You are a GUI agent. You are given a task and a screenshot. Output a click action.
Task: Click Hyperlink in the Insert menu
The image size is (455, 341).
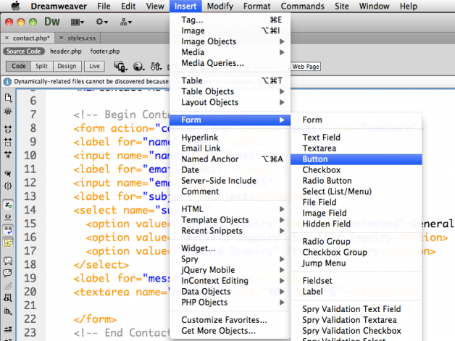(x=230, y=138)
